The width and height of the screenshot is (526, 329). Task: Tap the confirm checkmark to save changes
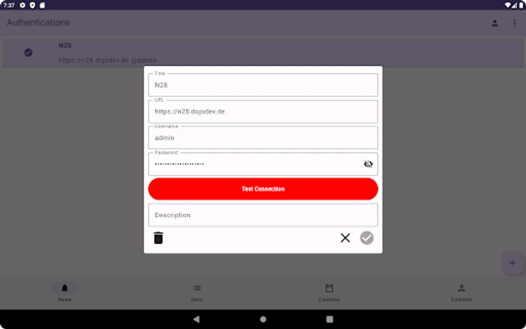tap(367, 238)
